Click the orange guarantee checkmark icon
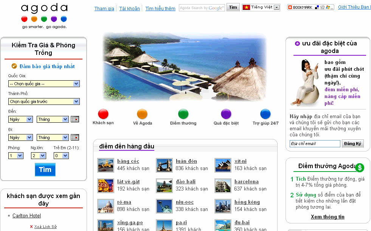This screenshot has height=231, width=371. (14, 66)
